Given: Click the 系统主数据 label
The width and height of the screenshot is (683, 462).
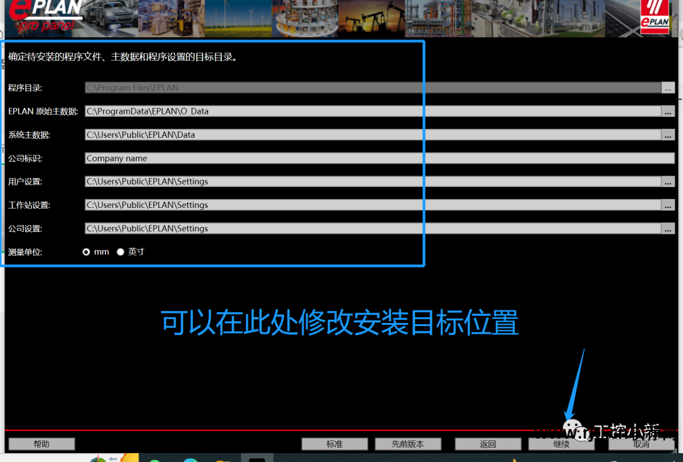Looking at the screenshot, I should click(x=29, y=135).
